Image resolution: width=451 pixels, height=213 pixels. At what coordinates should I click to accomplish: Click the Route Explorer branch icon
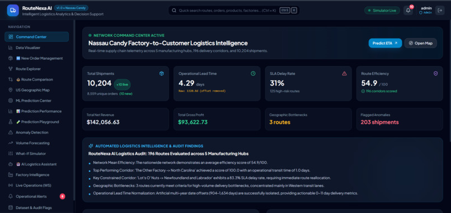[x=11, y=69]
